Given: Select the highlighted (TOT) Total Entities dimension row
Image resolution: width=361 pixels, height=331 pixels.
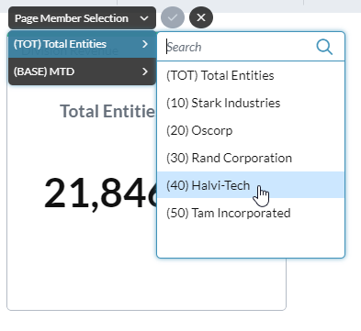Looking at the screenshot, I should coord(82,44).
